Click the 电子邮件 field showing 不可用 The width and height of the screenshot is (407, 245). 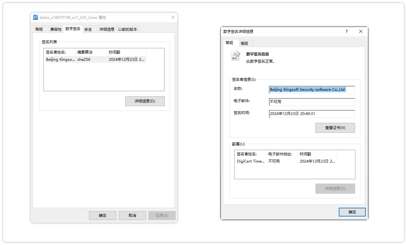click(312, 102)
